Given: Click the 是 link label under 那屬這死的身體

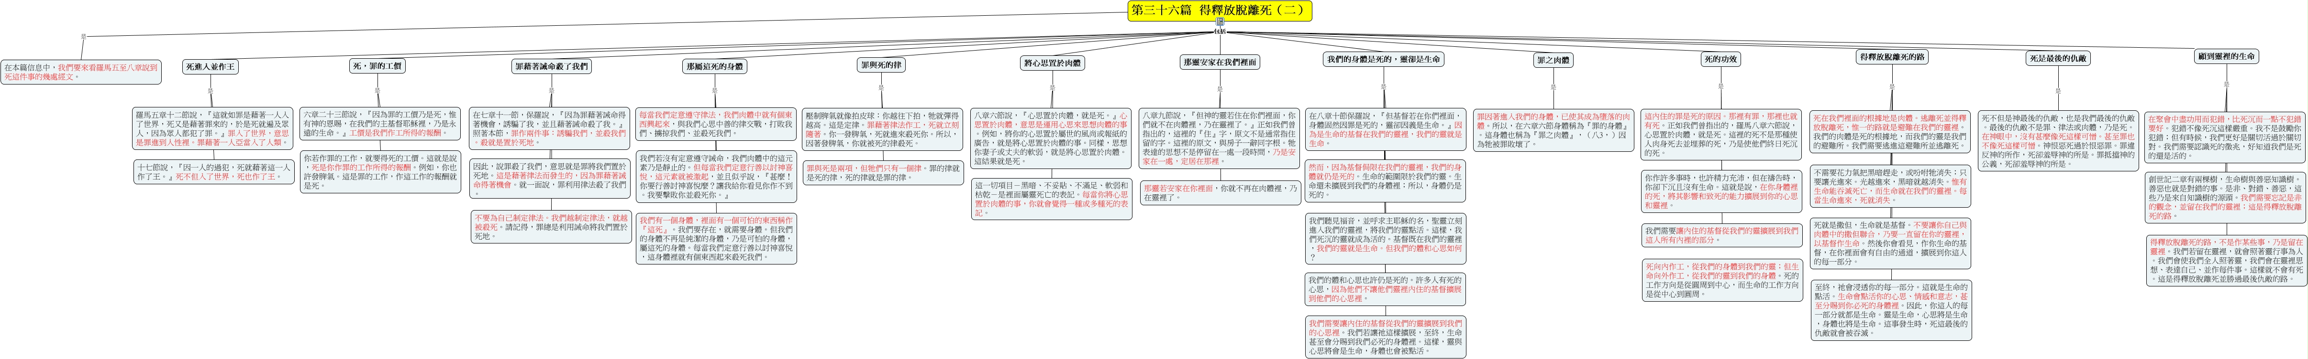Looking at the screenshot, I should 714,91.
